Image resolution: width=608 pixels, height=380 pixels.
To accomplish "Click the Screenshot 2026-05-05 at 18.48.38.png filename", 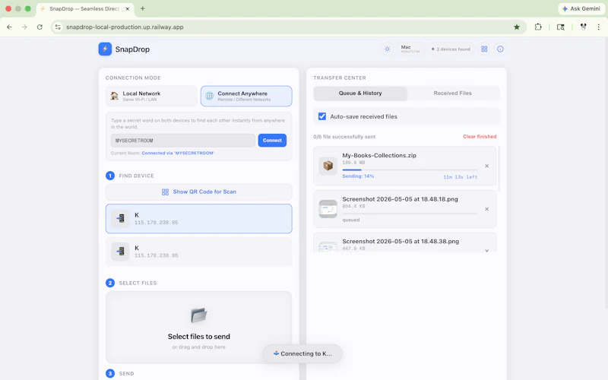I will (401, 241).
